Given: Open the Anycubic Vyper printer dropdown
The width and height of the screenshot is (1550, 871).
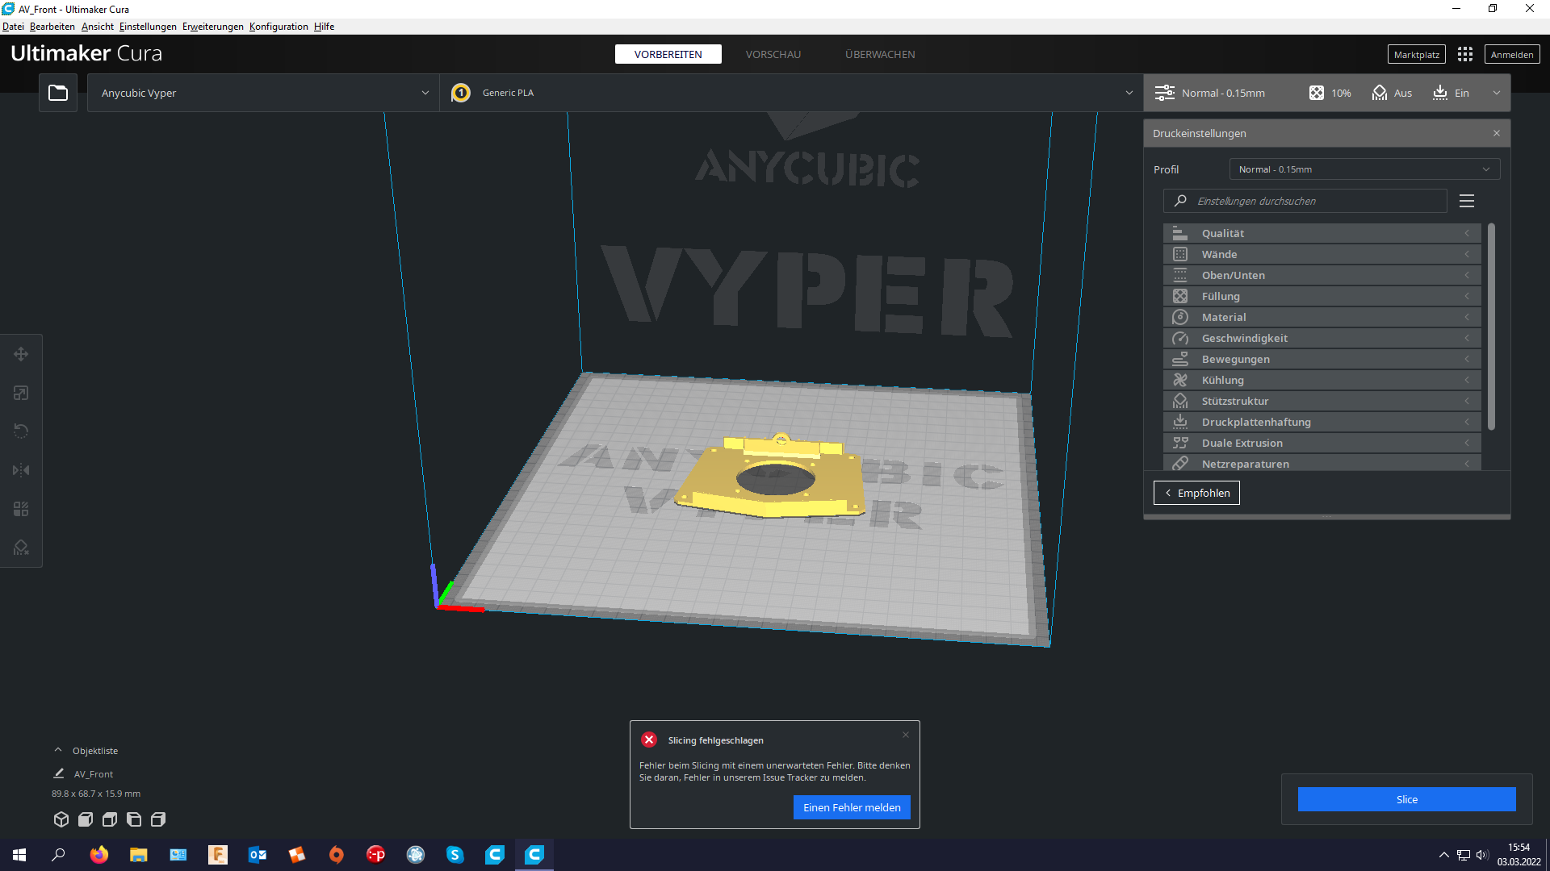Looking at the screenshot, I should coord(262,92).
